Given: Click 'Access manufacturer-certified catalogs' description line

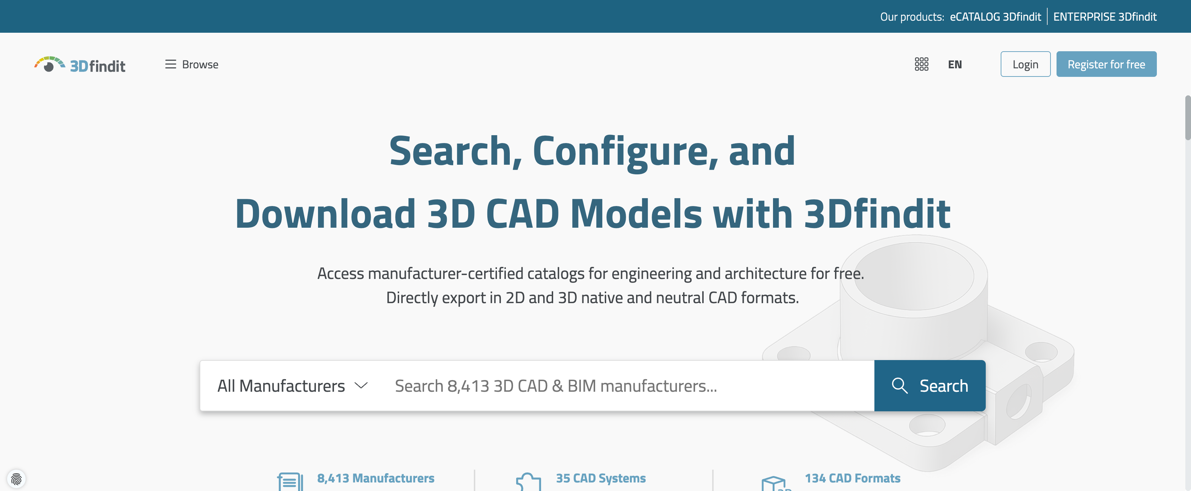Looking at the screenshot, I should [x=591, y=273].
